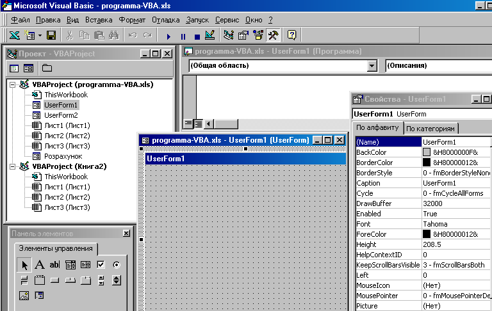Open the Отладка menu

pyautogui.click(x=166, y=20)
